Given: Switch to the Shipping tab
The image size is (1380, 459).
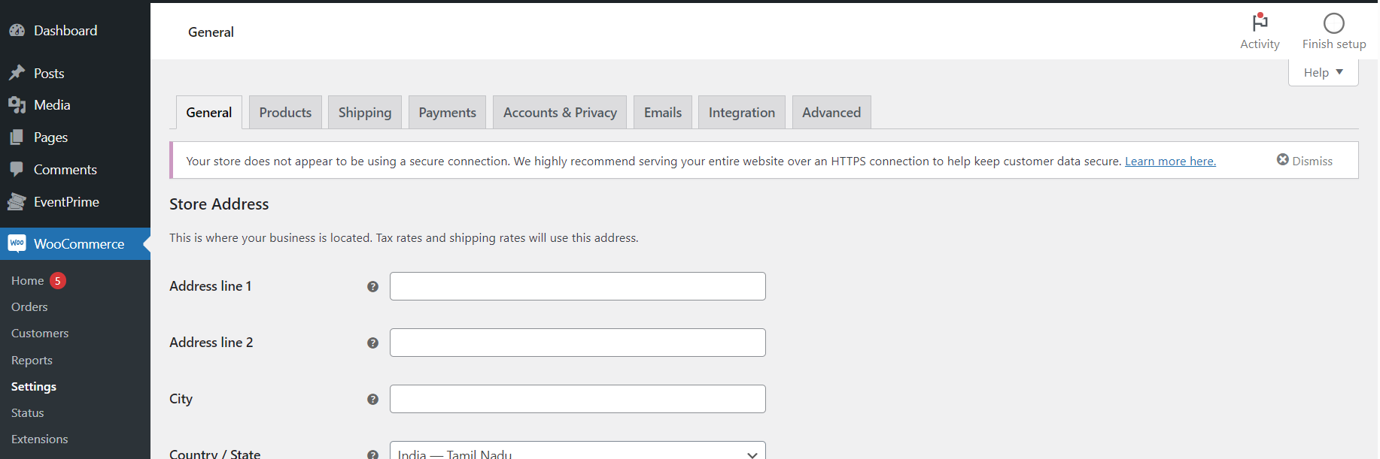Looking at the screenshot, I should 364,113.
